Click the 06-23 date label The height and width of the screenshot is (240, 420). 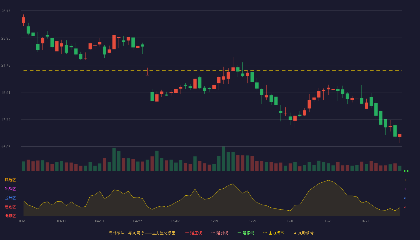coord(328,221)
